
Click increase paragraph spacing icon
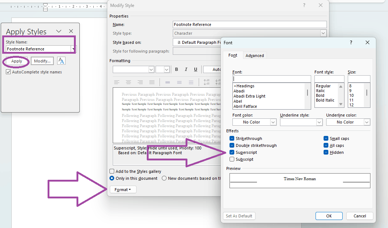[x=206, y=82]
